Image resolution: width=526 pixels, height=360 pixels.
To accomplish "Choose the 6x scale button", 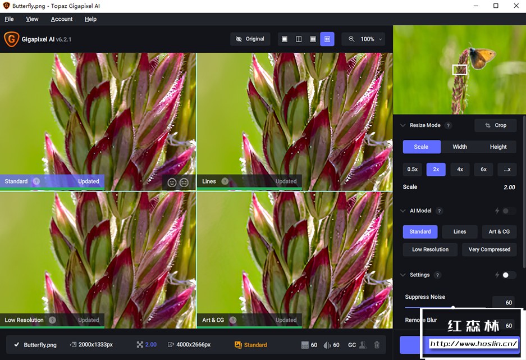I will tap(483, 170).
